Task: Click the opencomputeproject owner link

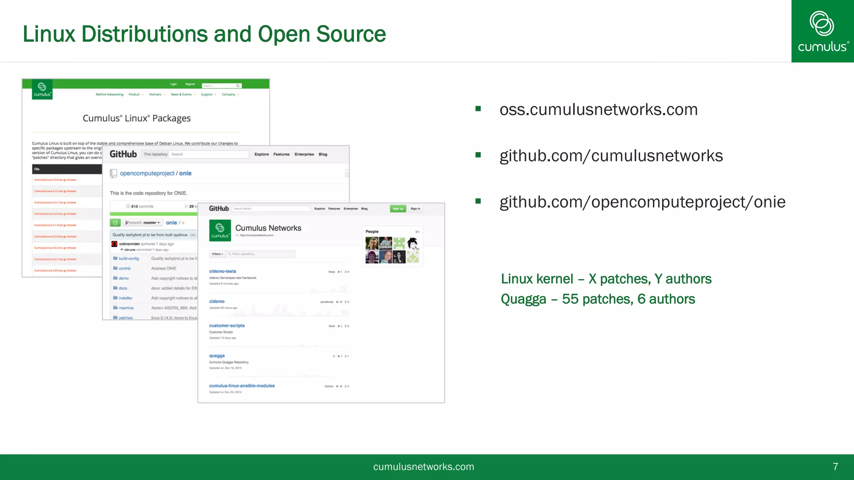Action: 147,173
